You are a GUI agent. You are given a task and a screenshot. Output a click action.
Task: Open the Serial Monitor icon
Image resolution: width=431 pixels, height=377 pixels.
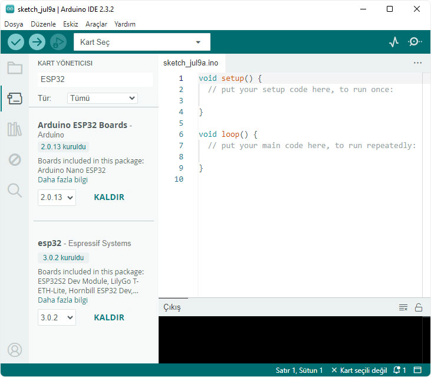click(x=414, y=42)
